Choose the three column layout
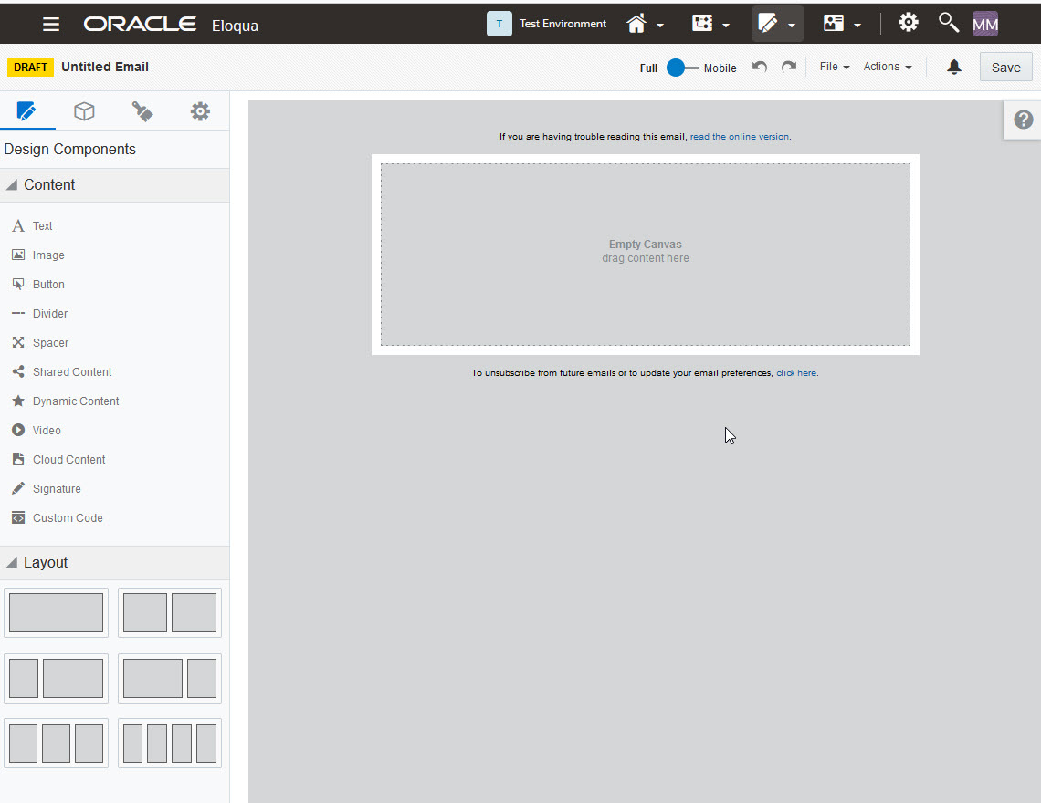 click(x=56, y=744)
